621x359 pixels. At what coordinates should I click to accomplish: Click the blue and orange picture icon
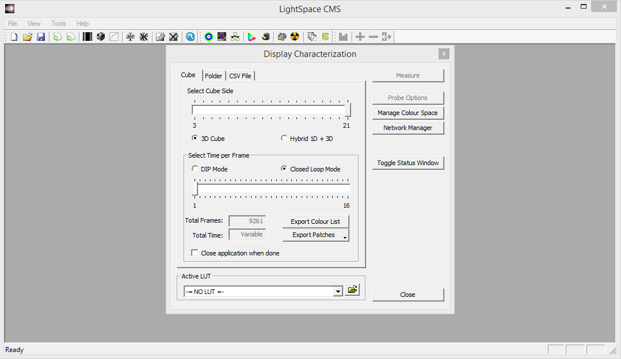click(281, 37)
